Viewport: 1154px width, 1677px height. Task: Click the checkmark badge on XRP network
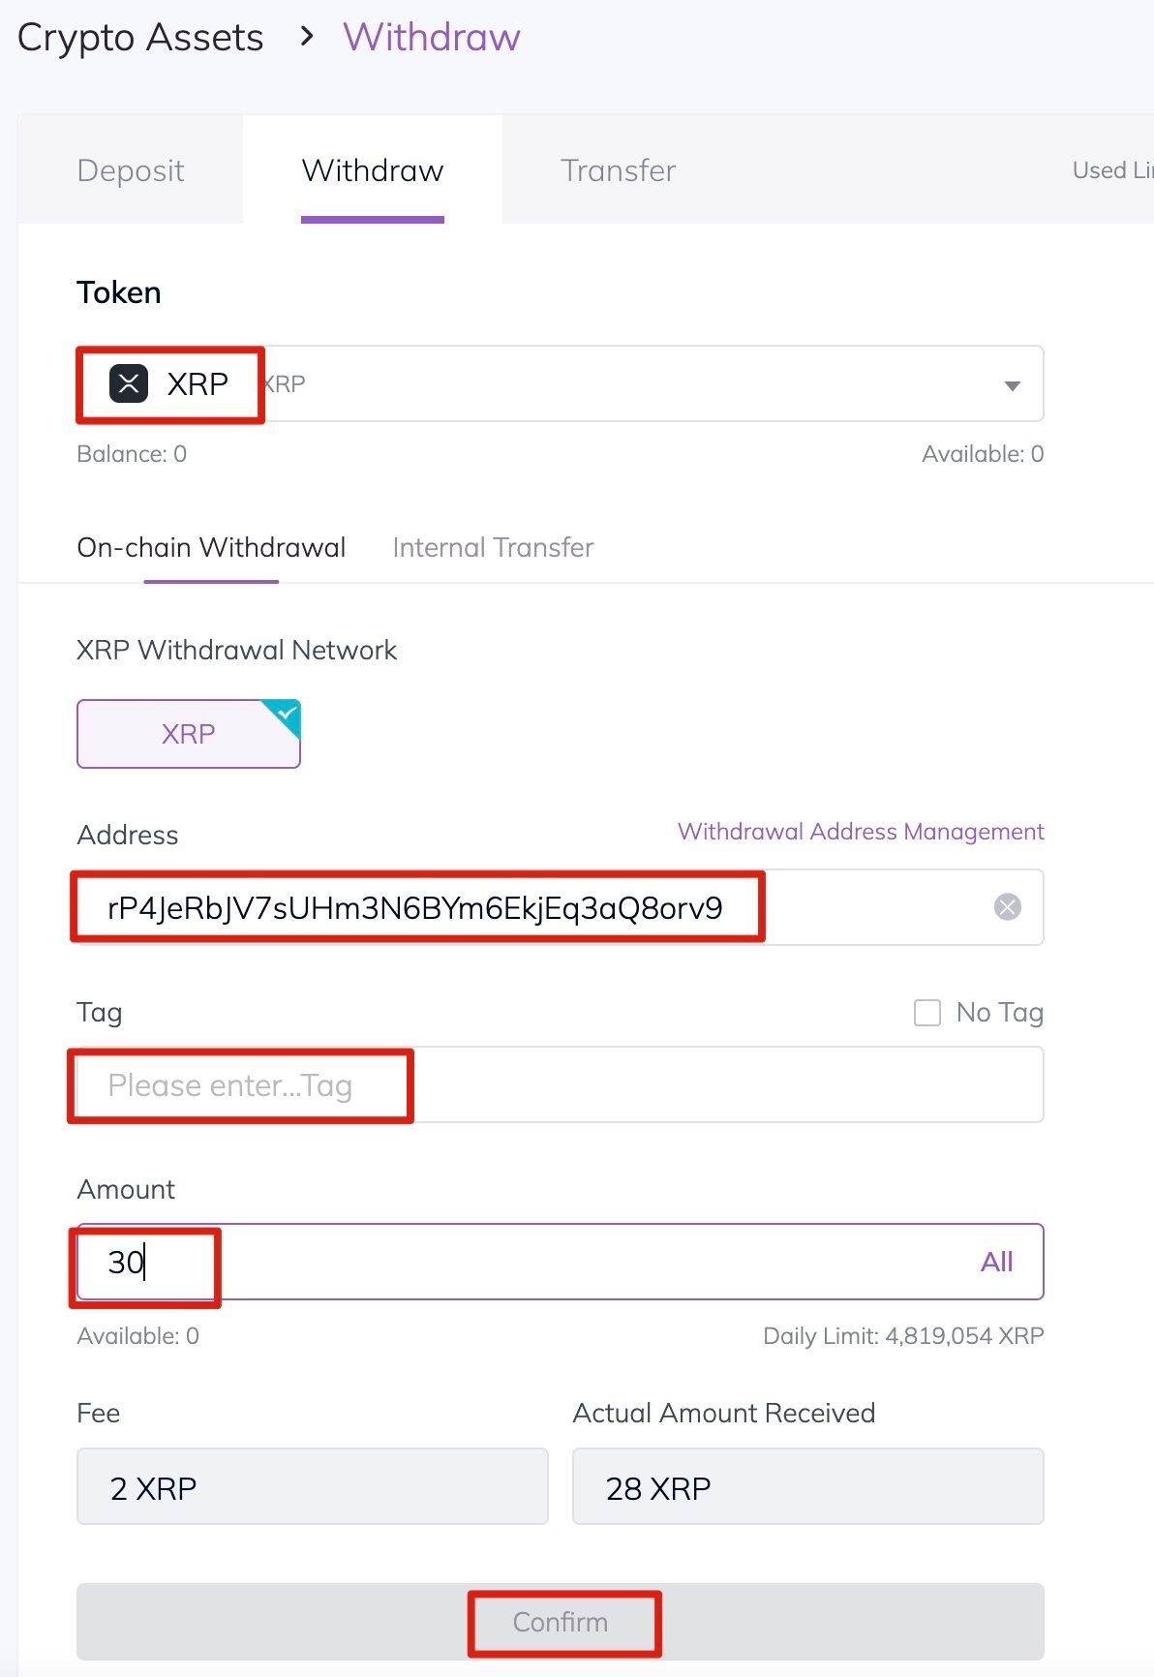(288, 714)
